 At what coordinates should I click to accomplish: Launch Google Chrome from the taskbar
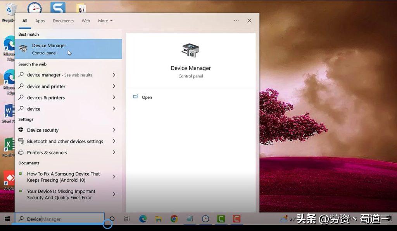174,219
